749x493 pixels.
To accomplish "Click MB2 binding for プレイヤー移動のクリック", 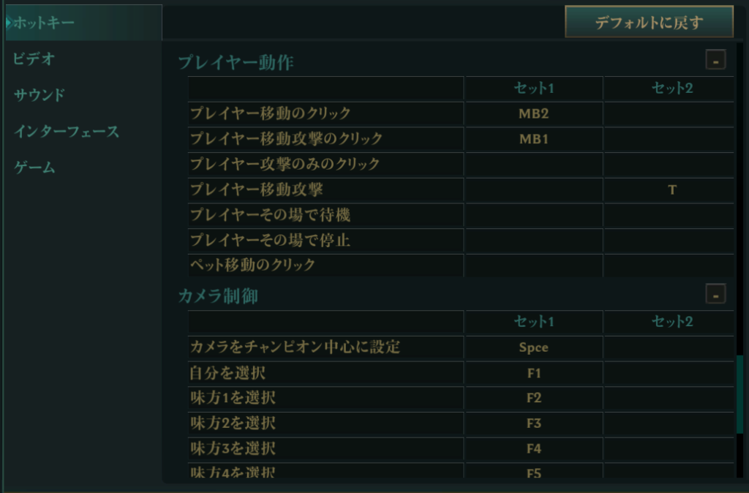I will (533, 114).
